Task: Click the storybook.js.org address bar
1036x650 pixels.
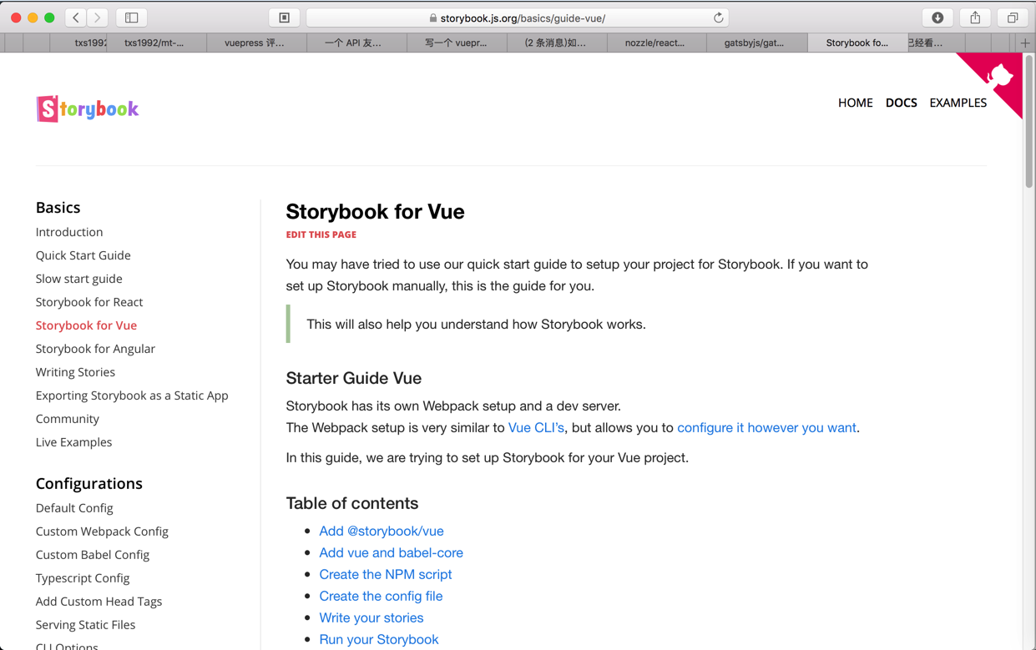Action: point(518,18)
